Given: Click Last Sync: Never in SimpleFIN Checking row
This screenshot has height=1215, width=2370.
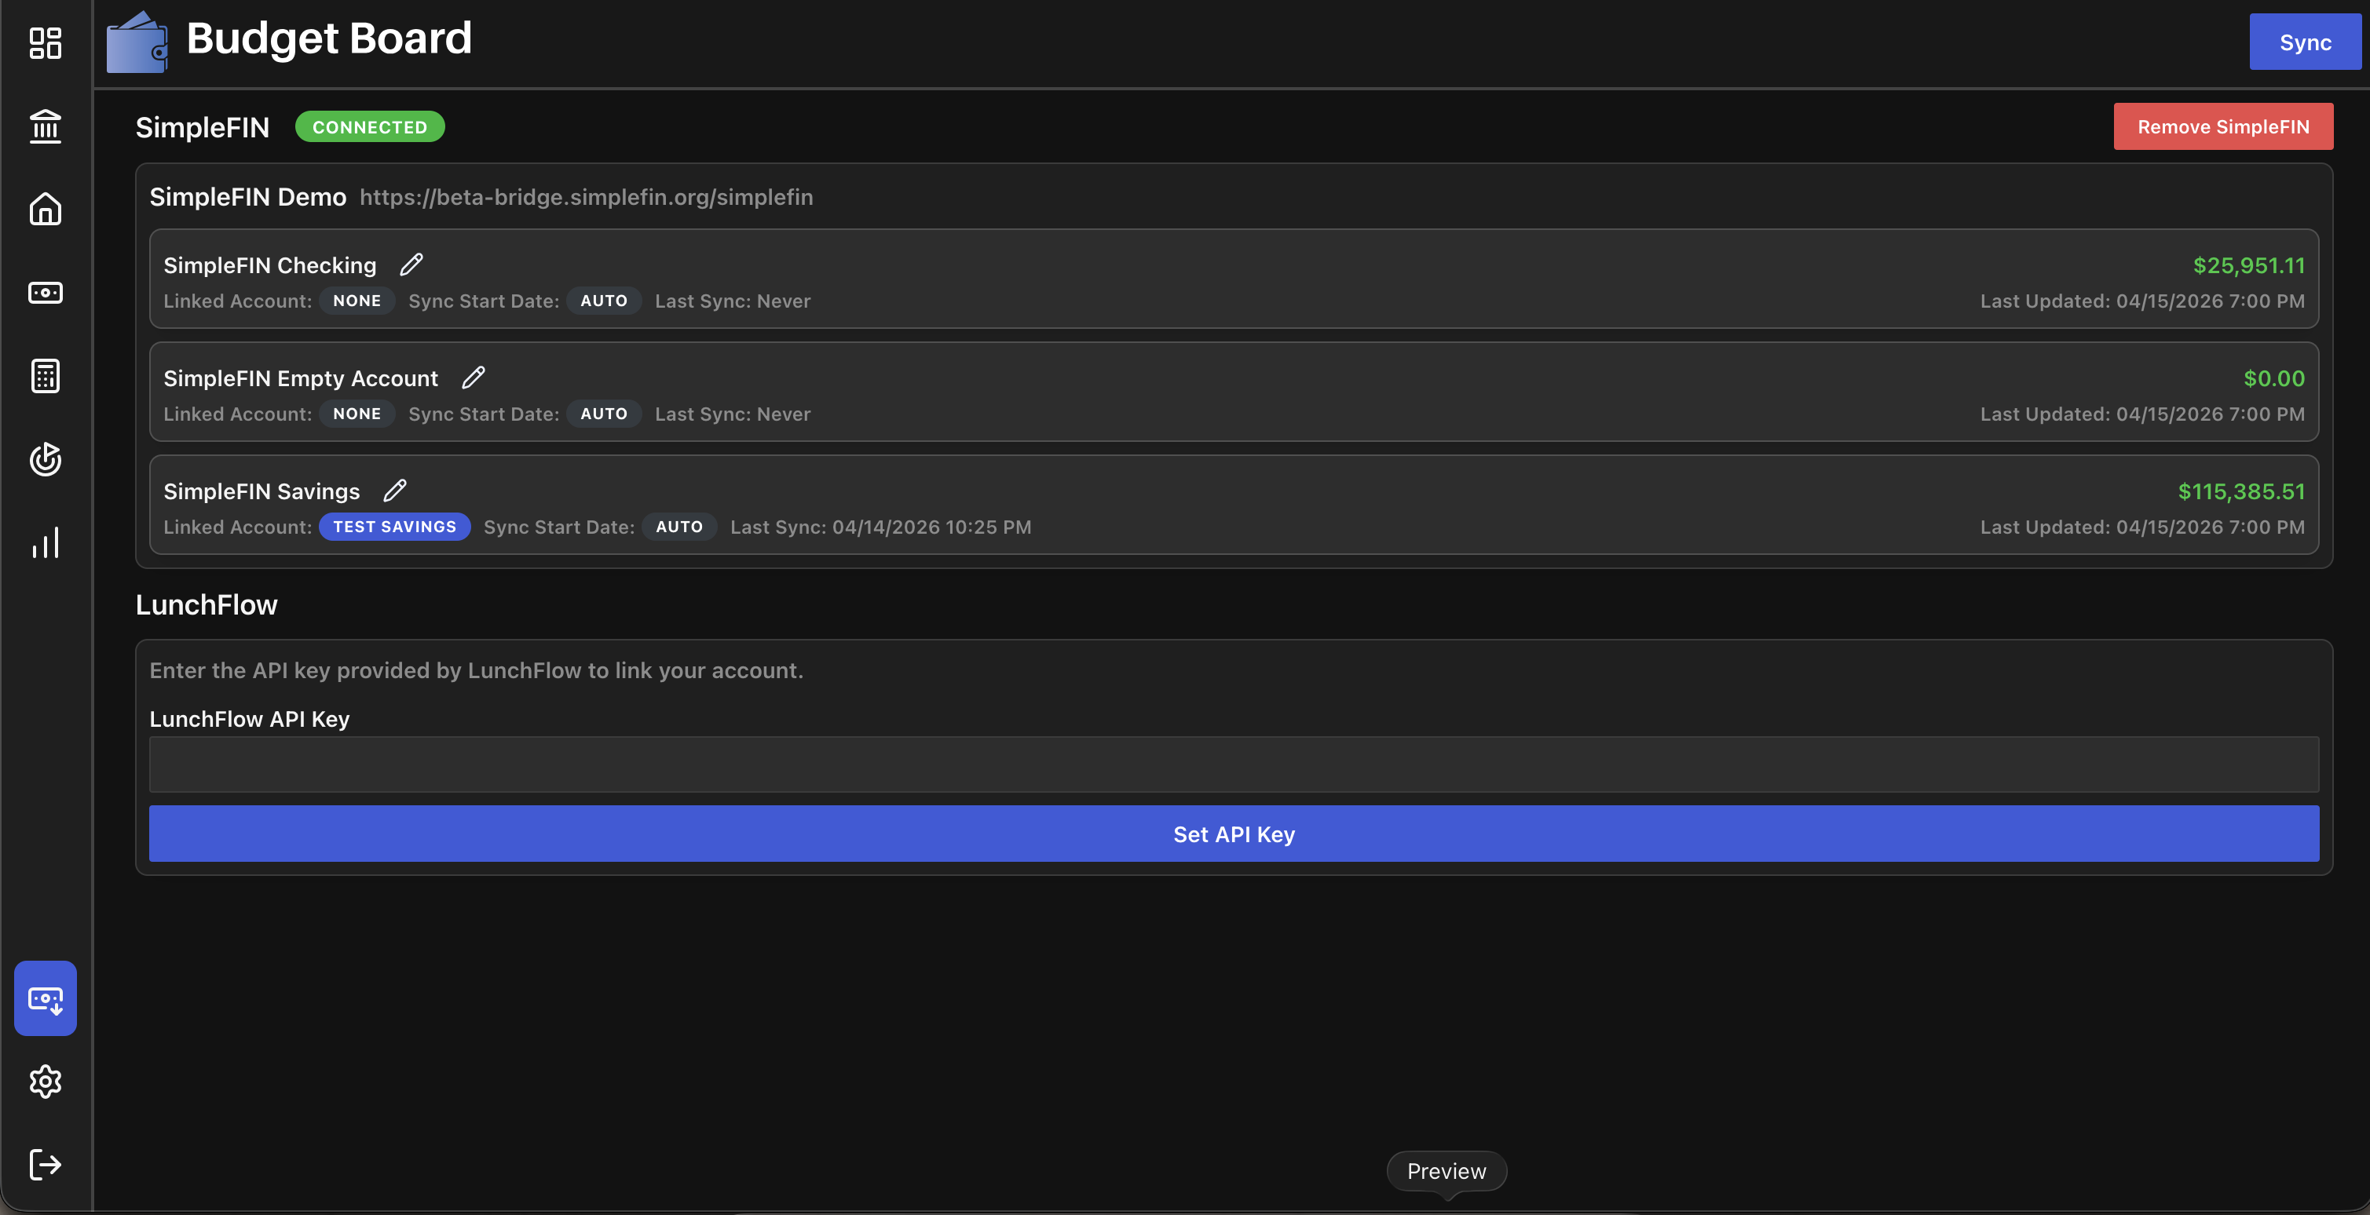Looking at the screenshot, I should point(733,301).
